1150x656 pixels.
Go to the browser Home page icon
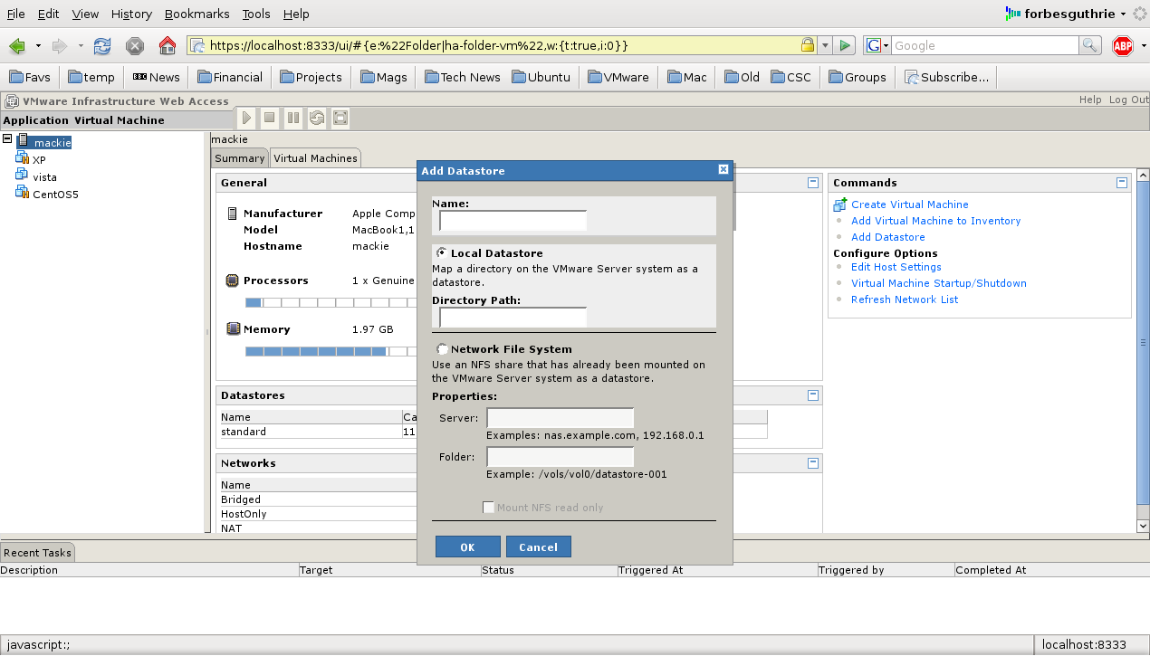pos(168,45)
